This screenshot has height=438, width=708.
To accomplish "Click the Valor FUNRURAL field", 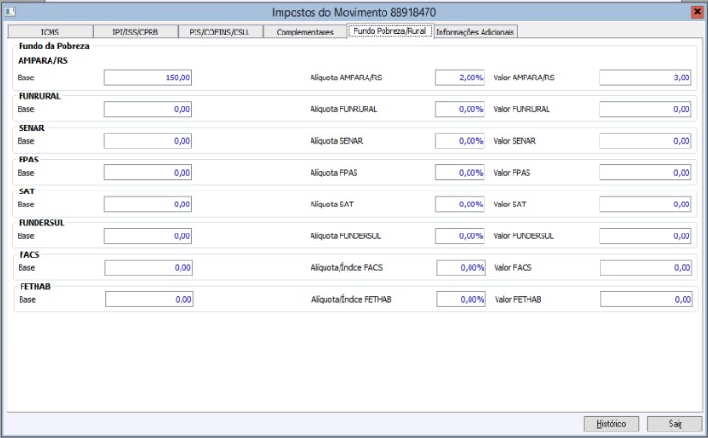I will pos(645,109).
